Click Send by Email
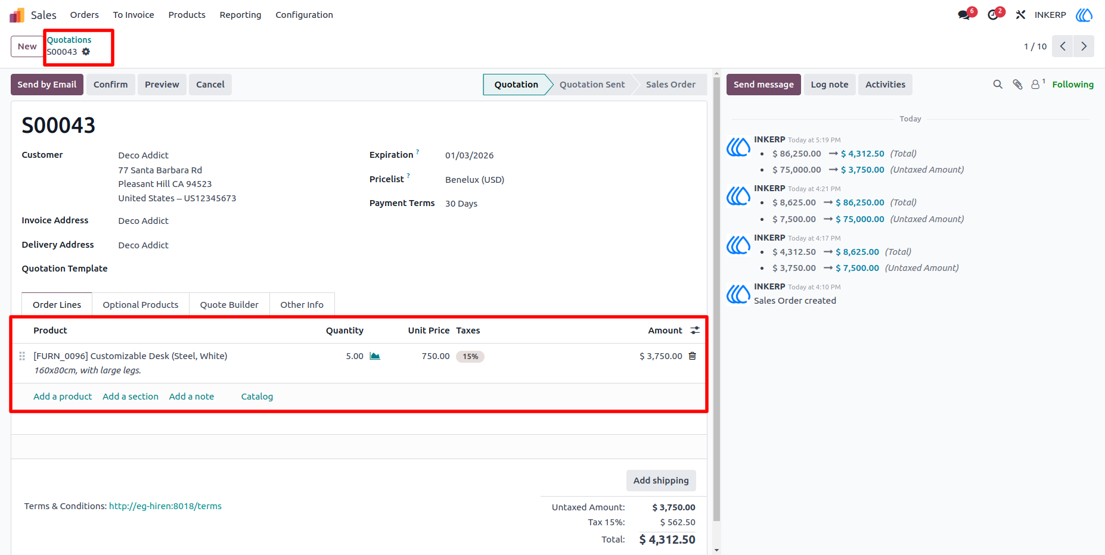 (47, 85)
